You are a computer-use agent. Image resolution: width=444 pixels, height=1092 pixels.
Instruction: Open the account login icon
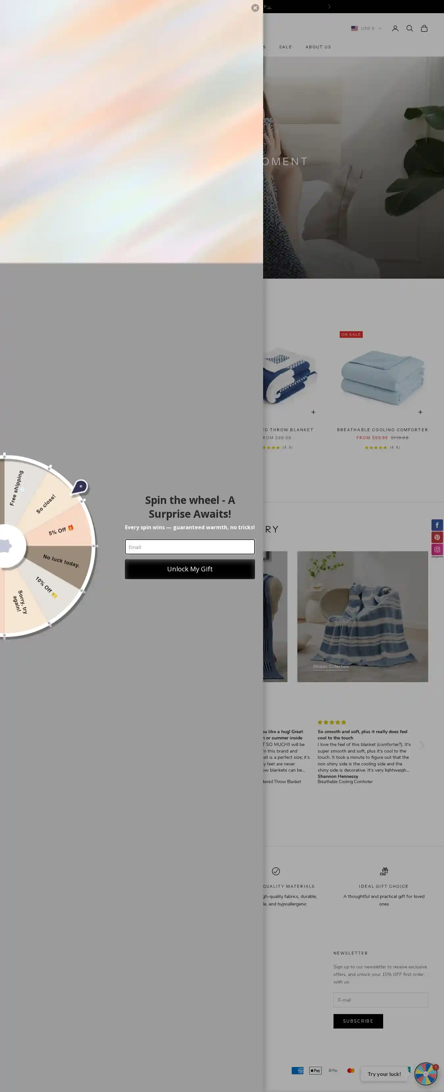pyautogui.click(x=395, y=28)
